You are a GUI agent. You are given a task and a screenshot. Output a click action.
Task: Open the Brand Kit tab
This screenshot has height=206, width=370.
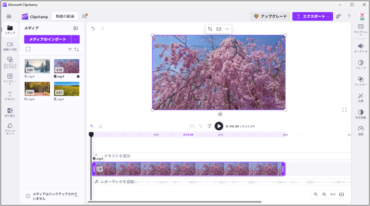10,129
